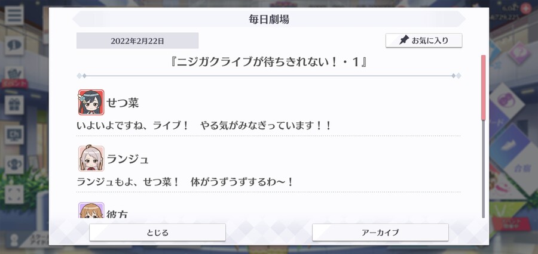Click the 2022年2月22日 date label
This screenshot has height=254, width=538.
(x=137, y=41)
